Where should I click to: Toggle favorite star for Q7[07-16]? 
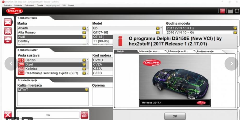[x=158, y=32]
